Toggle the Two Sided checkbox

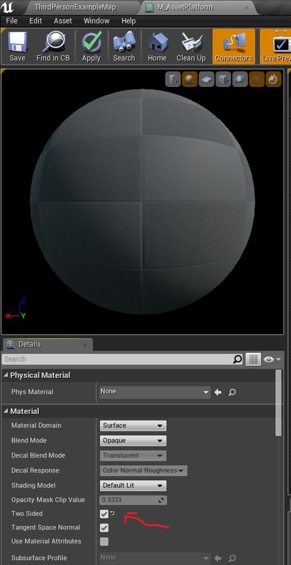coord(104,514)
